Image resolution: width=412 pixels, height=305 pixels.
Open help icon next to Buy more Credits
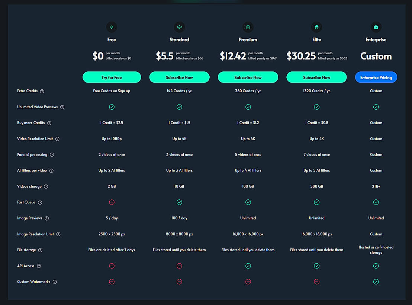[x=49, y=123]
